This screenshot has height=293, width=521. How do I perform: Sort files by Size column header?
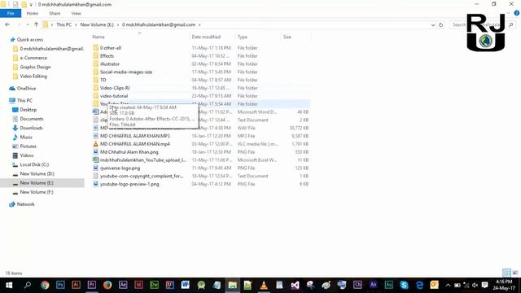coord(287,37)
